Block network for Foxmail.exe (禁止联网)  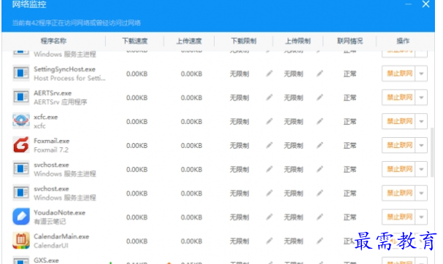(x=398, y=145)
